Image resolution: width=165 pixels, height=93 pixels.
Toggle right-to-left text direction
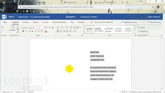(80, 28)
